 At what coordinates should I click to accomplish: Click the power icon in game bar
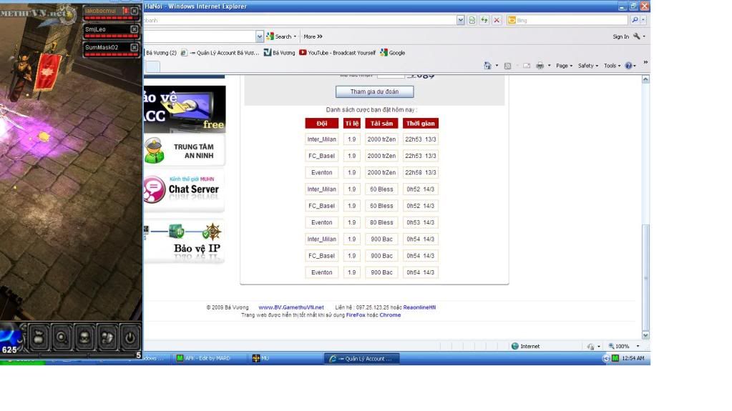tap(130, 337)
